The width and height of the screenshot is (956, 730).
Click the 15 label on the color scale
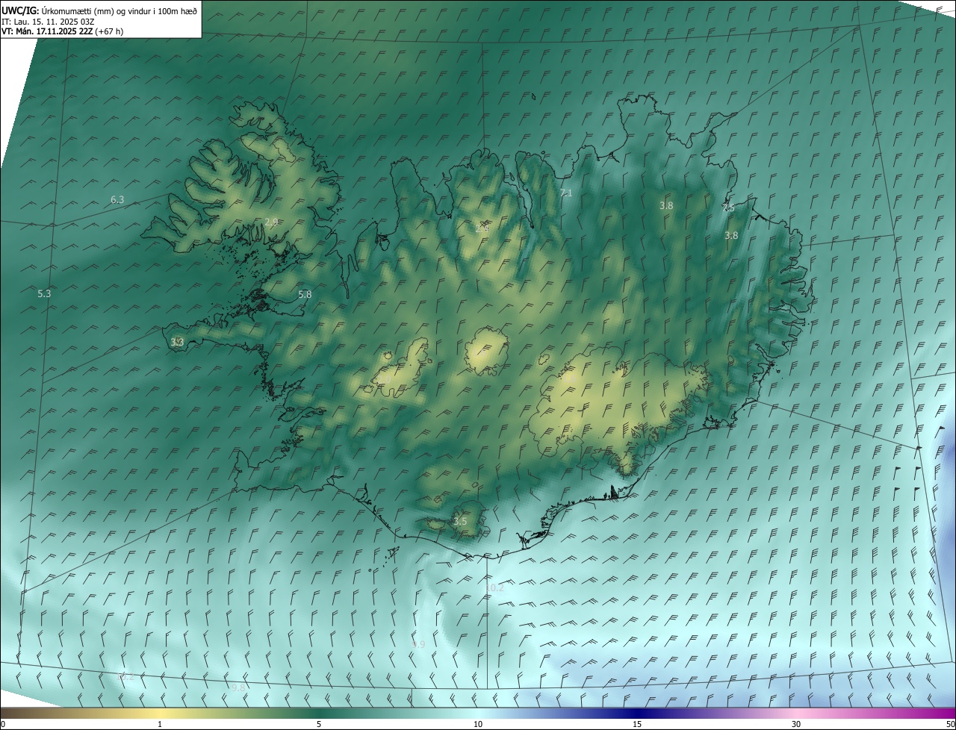click(637, 724)
